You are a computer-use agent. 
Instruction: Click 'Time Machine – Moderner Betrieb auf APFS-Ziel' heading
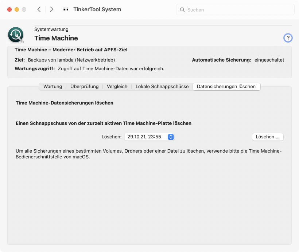click(71, 50)
